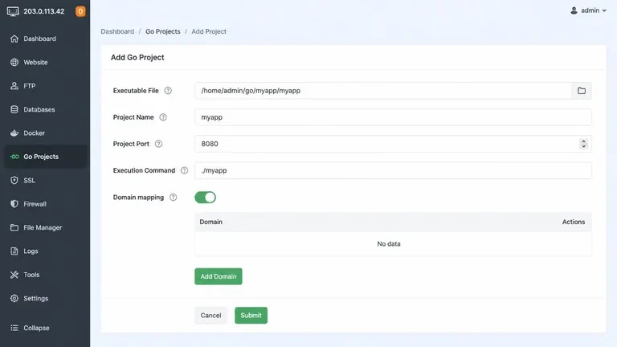Decrease the Project Port value with down arrow
Viewport: 617px width, 347px height.
583,146
